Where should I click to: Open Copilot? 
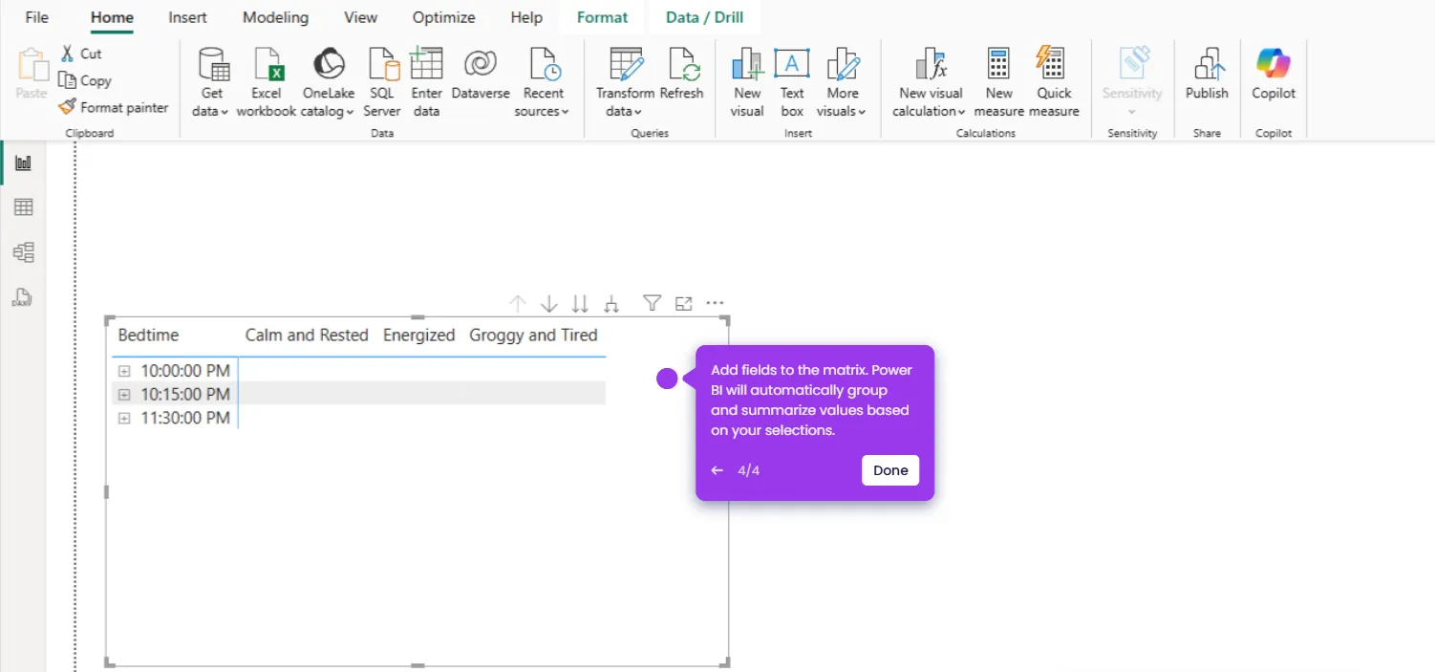[x=1274, y=75]
